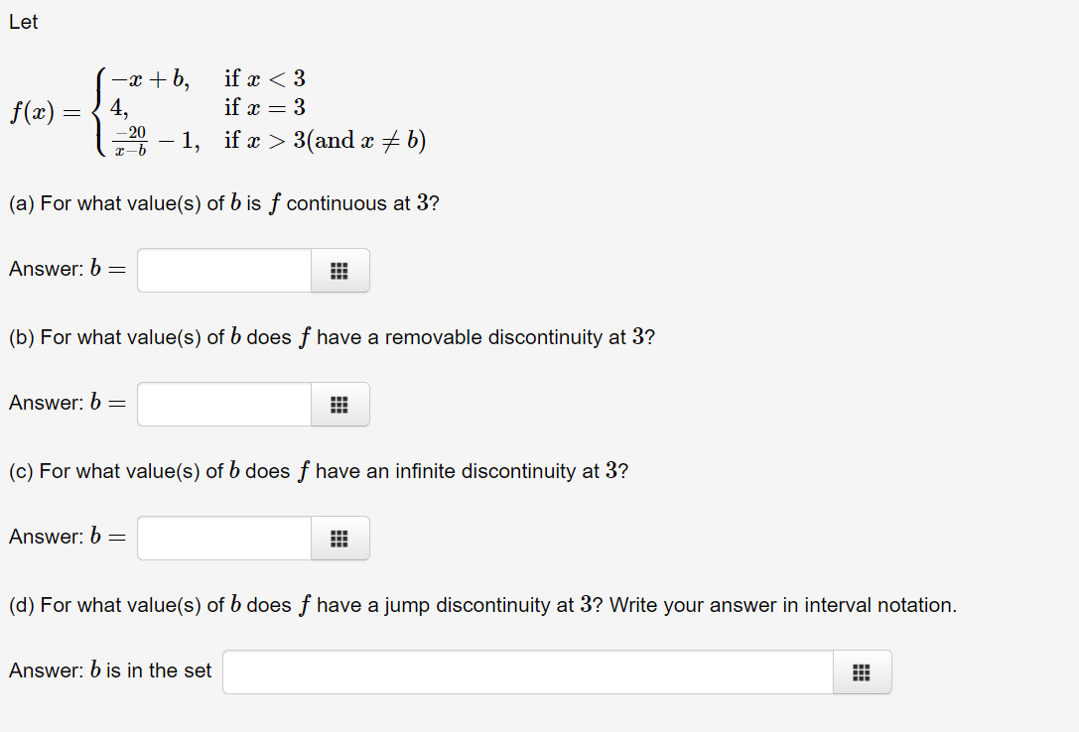The width and height of the screenshot is (1079, 732).
Task: Open the keypad beside the interval notation answer box
Action: pos(862,671)
